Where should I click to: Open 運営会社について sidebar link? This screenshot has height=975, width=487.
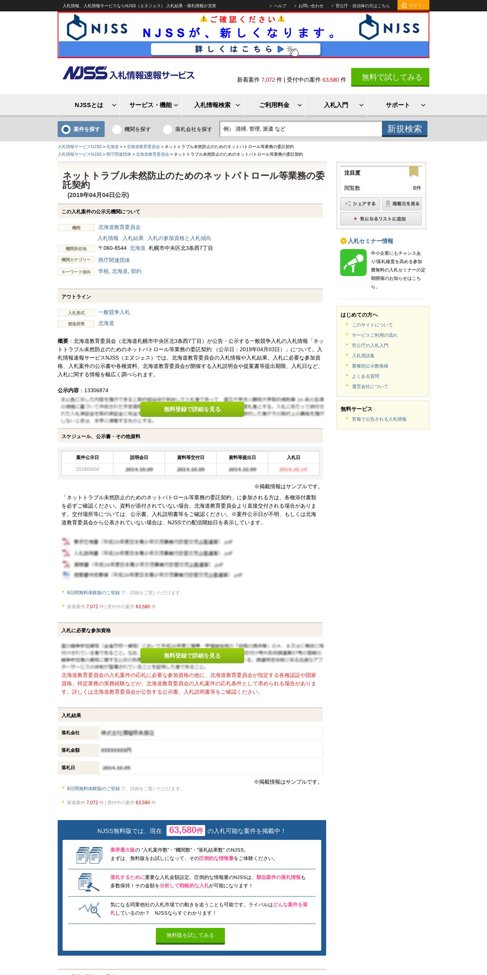[x=370, y=387]
